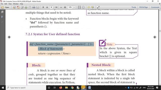The height and width of the screenshot is (90, 161).
Task: Toggle read mode with expand arrows icon
Action: 98,7
